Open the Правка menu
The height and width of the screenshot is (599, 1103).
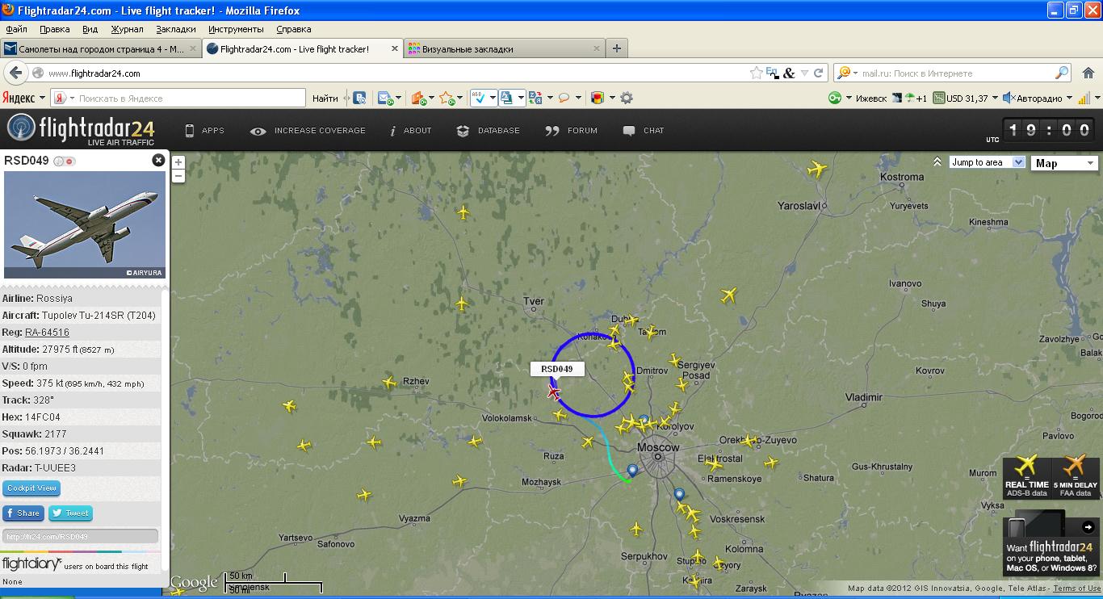pyautogui.click(x=54, y=29)
